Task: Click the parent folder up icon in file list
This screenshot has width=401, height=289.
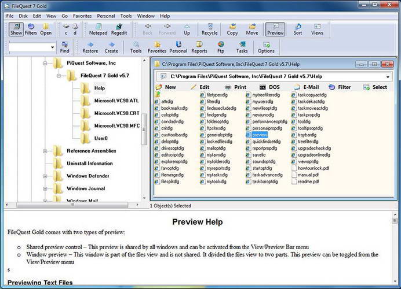Action: click(158, 95)
